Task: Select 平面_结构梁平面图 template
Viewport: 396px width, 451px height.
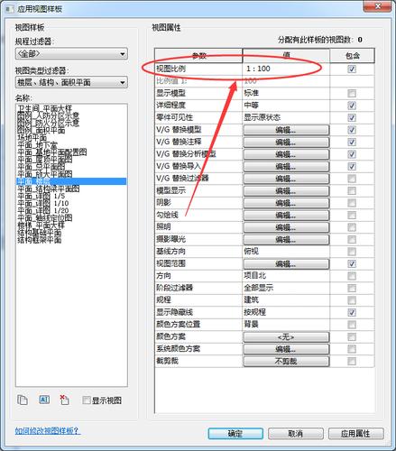Action: pos(48,189)
